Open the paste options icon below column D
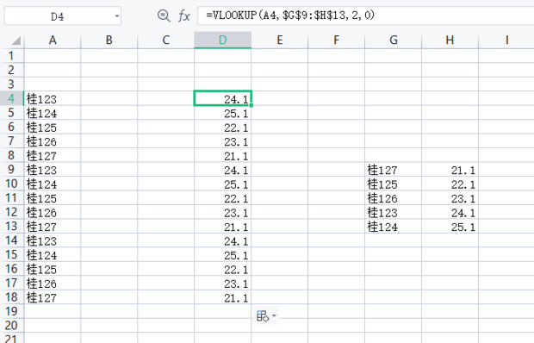This screenshot has height=343, width=534. tap(263, 315)
